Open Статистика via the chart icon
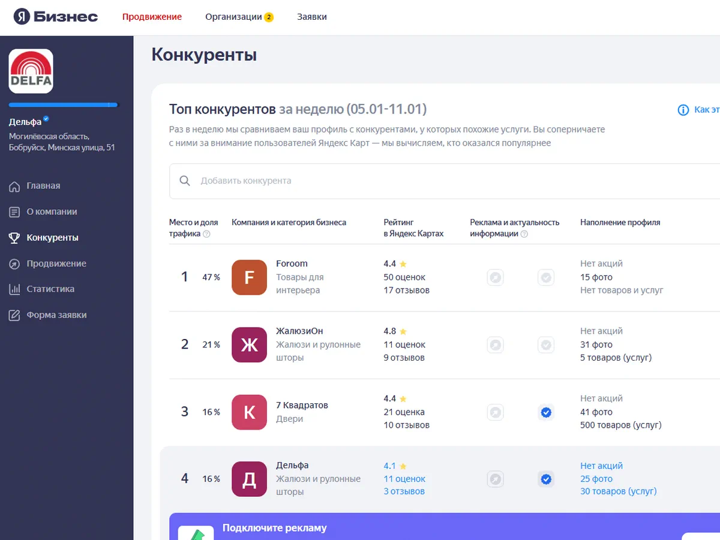This screenshot has width=720, height=540. [x=14, y=289]
